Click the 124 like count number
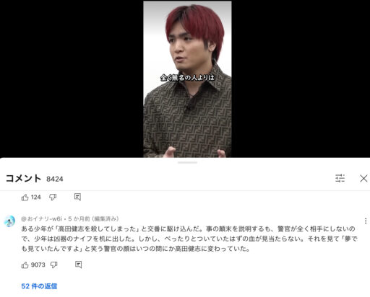Screen dimensions: 370x297 click(36, 198)
